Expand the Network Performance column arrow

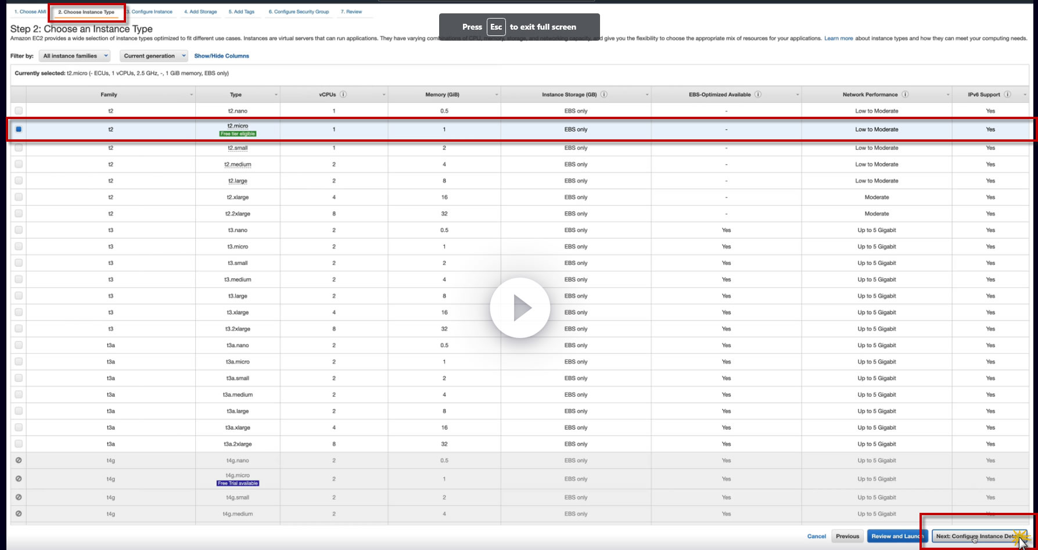tap(948, 95)
